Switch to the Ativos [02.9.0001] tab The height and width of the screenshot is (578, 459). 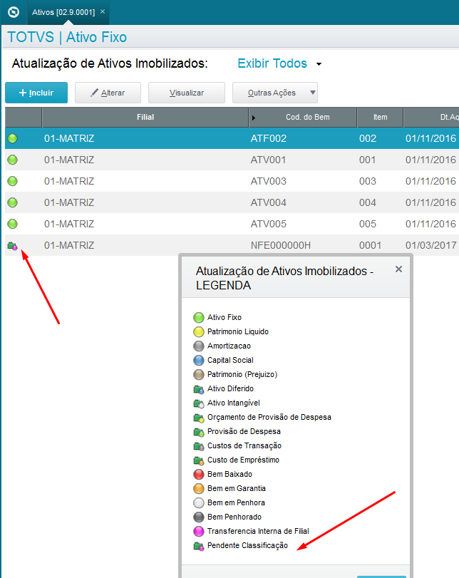click(63, 12)
